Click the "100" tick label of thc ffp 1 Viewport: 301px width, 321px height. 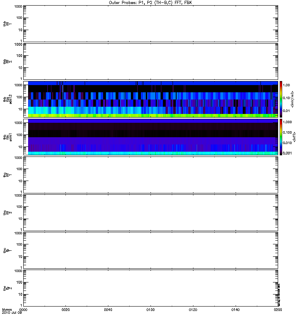(x=19, y=244)
